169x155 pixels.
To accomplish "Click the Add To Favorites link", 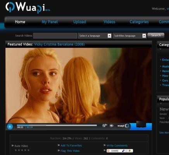I will click(71, 146).
